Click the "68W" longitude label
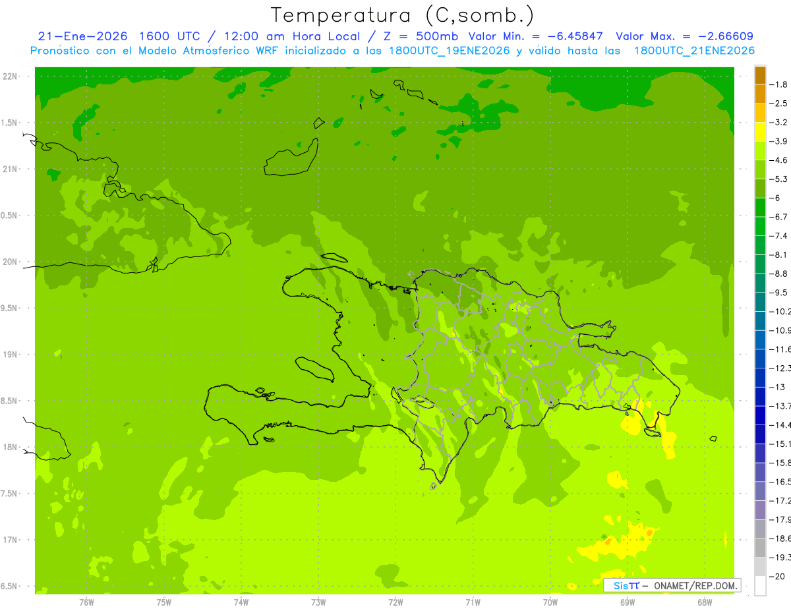Image resolution: width=791 pixels, height=611 pixels. [x=705, y=602]
